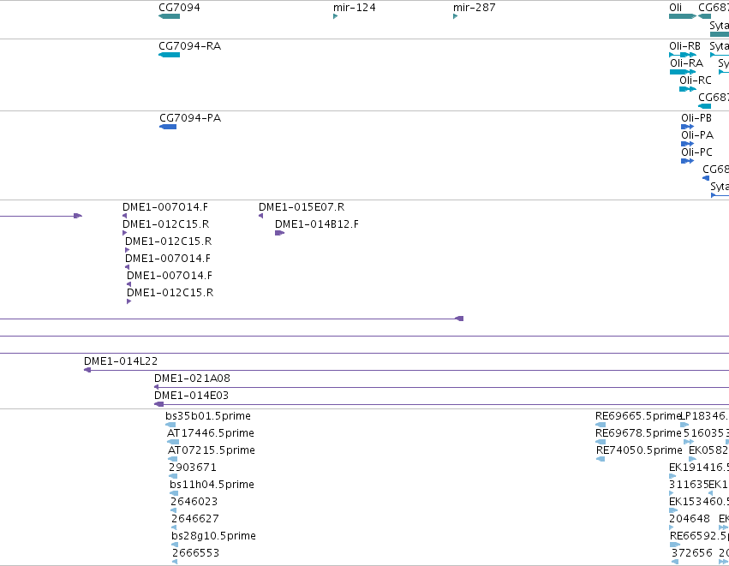Select the 204648 EST label
The image size is (729, 566).
pos(690,519)
